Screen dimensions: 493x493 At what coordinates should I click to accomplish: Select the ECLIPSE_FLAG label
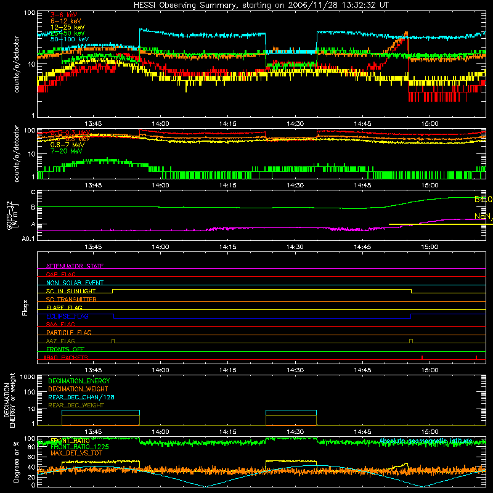click(x=67, y=316)
